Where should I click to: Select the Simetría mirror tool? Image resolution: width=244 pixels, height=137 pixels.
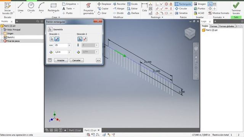pyautogui.click(x=181, y=13)
